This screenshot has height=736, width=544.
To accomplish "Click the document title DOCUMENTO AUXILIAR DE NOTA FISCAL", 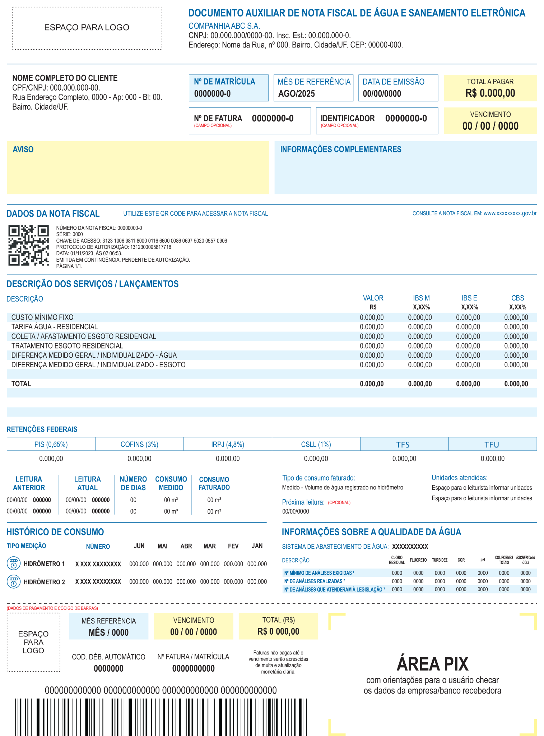I will [x=357, y=13].
